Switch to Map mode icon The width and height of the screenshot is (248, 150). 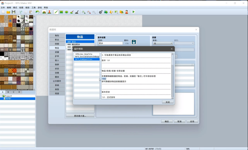44,12
